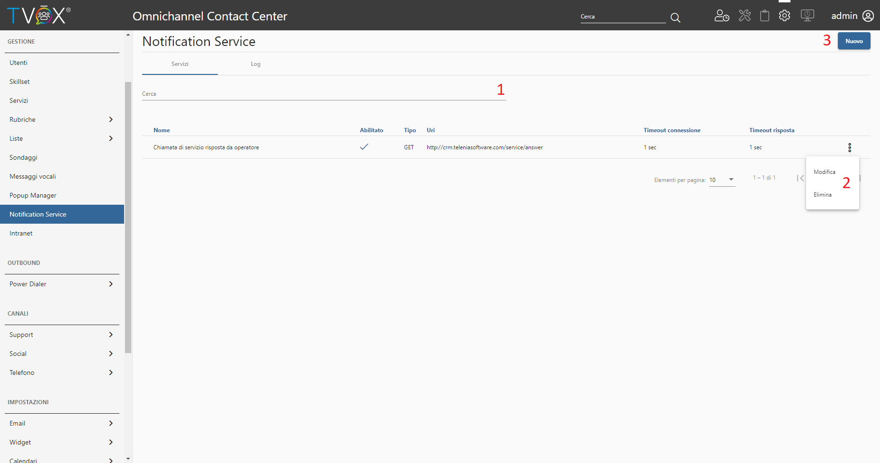Open the settings gear icon

point(785,16)
